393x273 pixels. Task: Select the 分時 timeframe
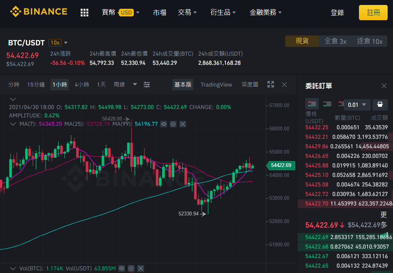pyautogui.click(x=14, y=85)
